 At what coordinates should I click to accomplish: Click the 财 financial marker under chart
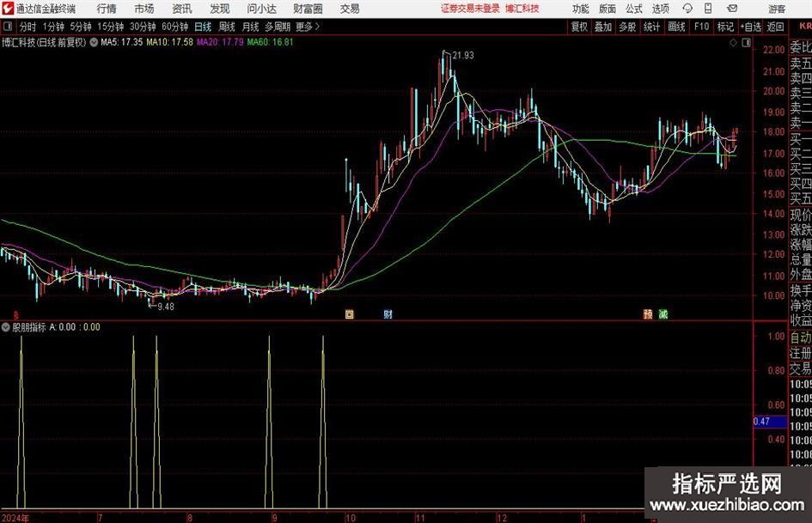[388, 314]
